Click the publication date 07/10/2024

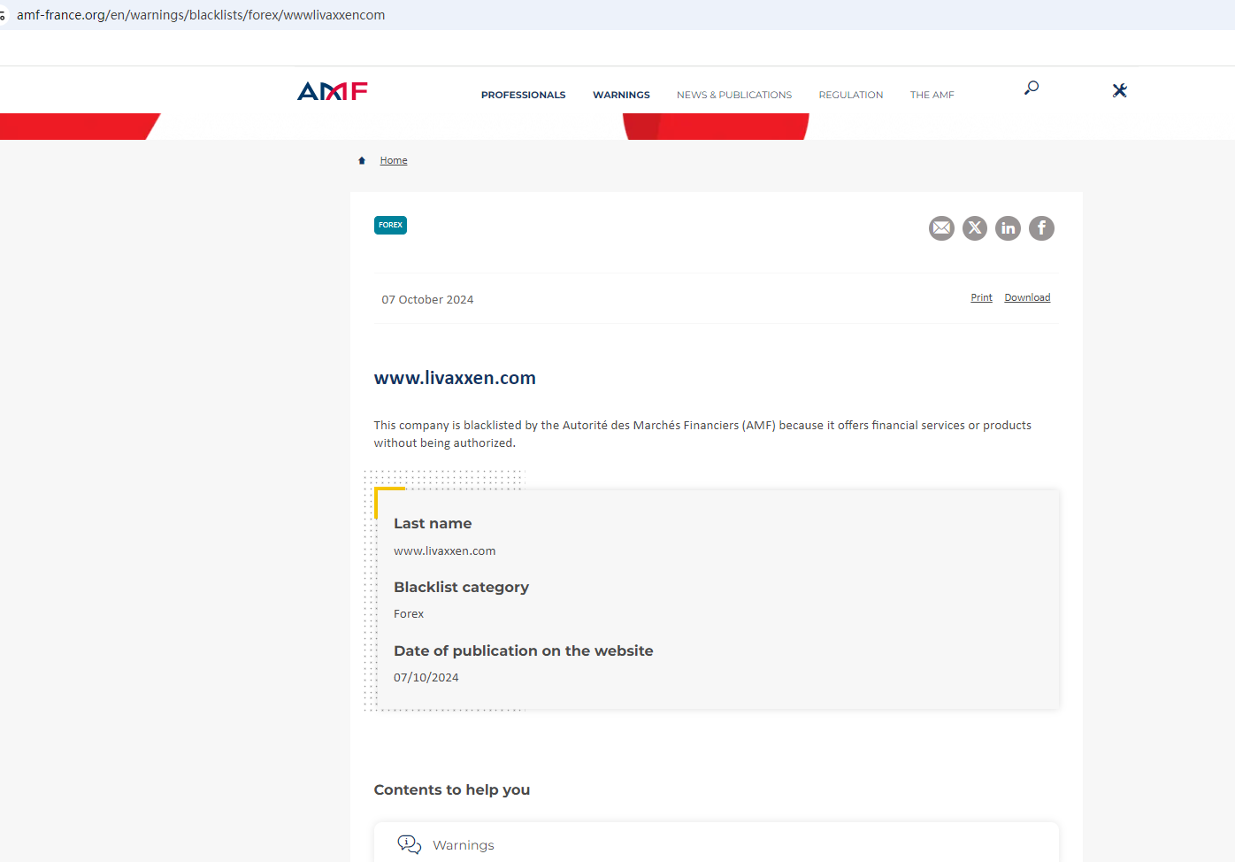coord(426,677)
